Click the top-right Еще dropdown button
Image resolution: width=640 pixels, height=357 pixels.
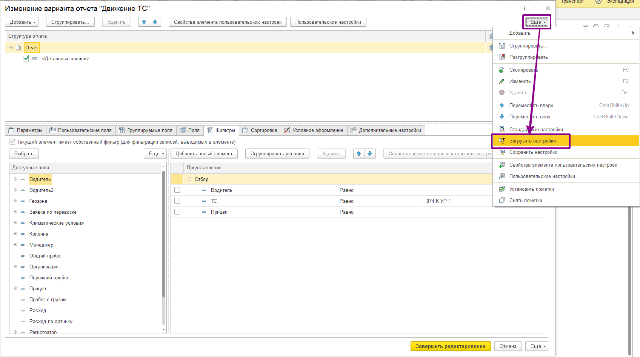point(537,22)
